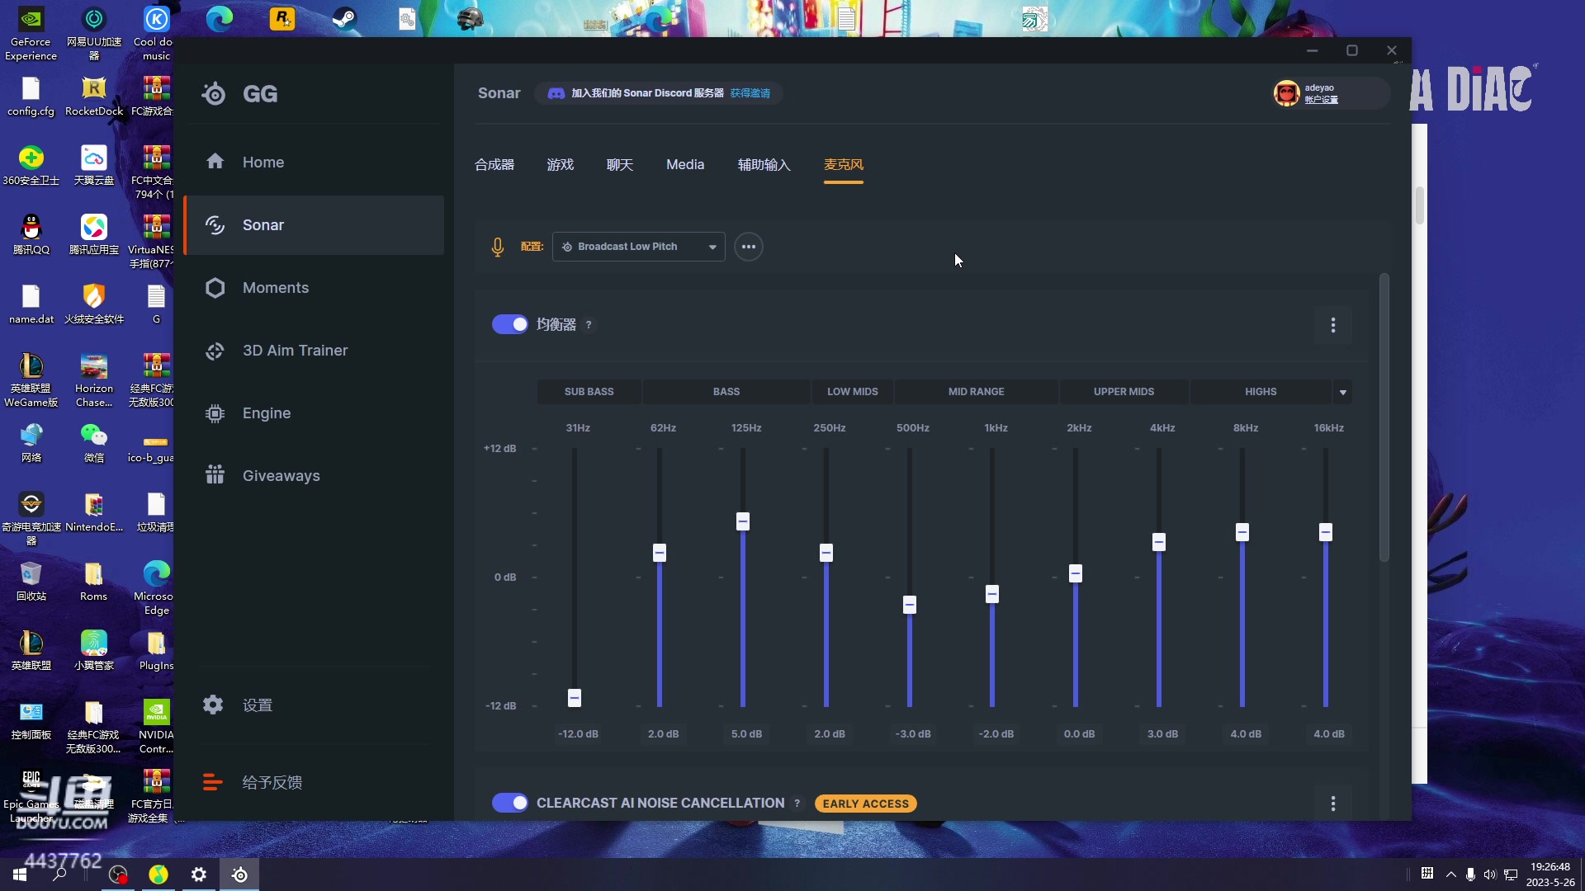Click the -12.0 dB value field
This screenshot has height=891, width=1585.
[578, 733]
